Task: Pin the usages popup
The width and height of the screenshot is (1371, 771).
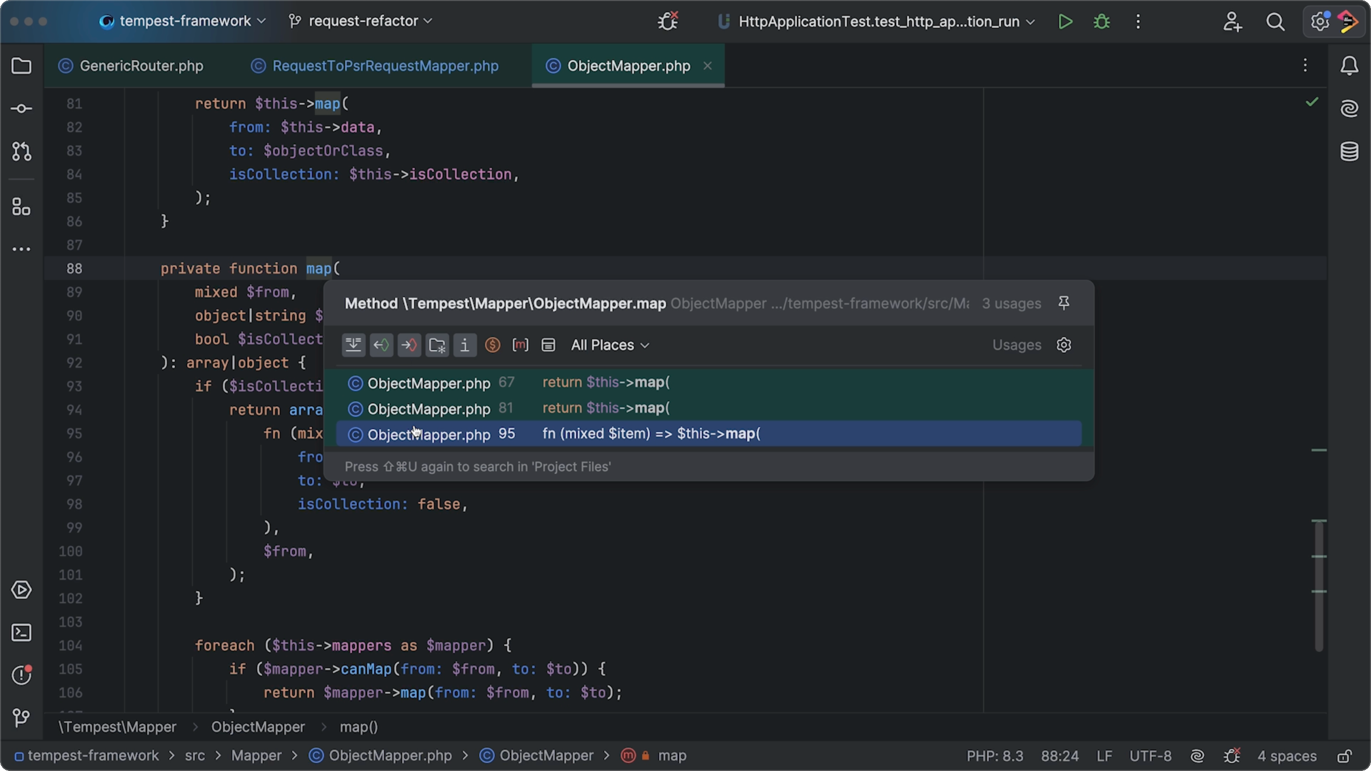Action: pyautogui.click(x=1064, y=303)
